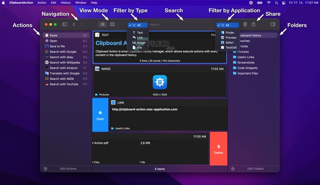The width and height of the screenshot is (320, 185).
Task: Open the Window menu
Action: coord(81,3)
